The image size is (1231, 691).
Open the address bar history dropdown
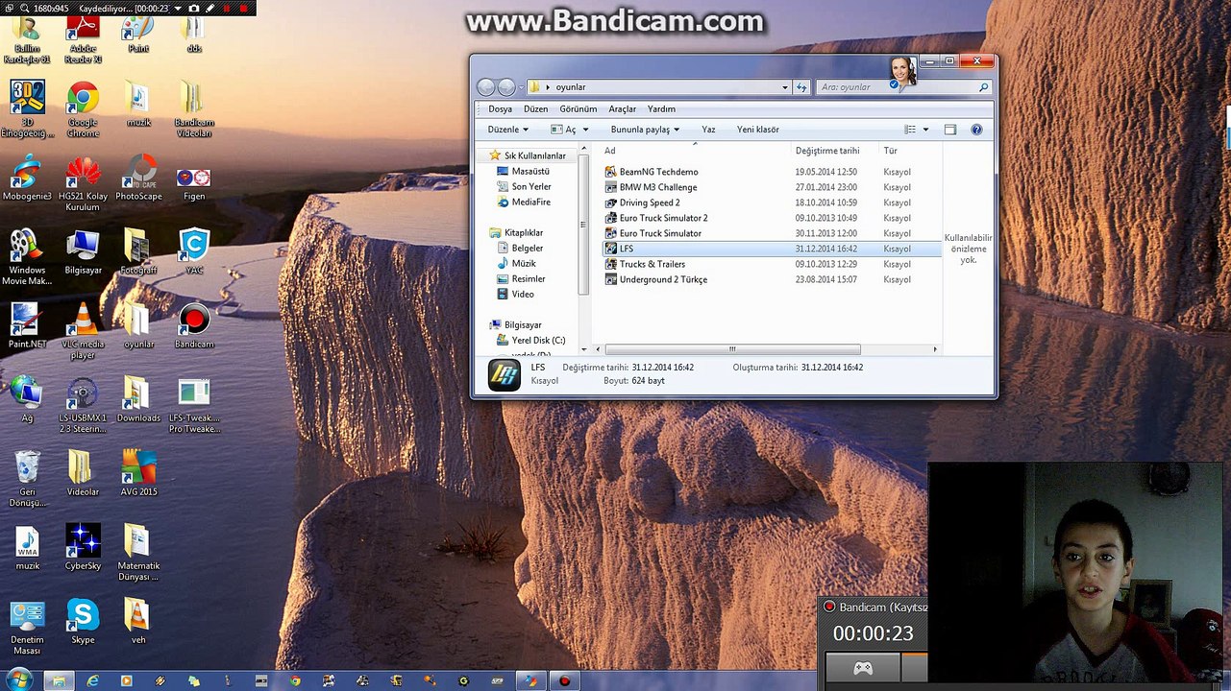coord(785,87)
